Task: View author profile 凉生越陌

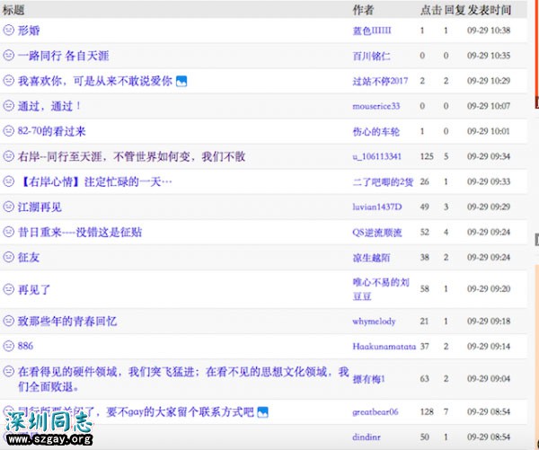Action: (371, 258)
